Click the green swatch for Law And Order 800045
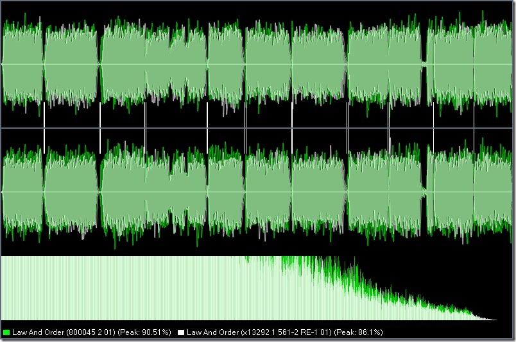 (x=6, y=332)
